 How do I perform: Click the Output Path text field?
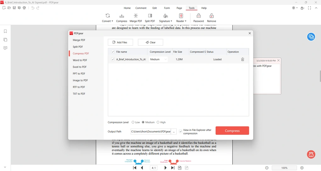(151, 132)
